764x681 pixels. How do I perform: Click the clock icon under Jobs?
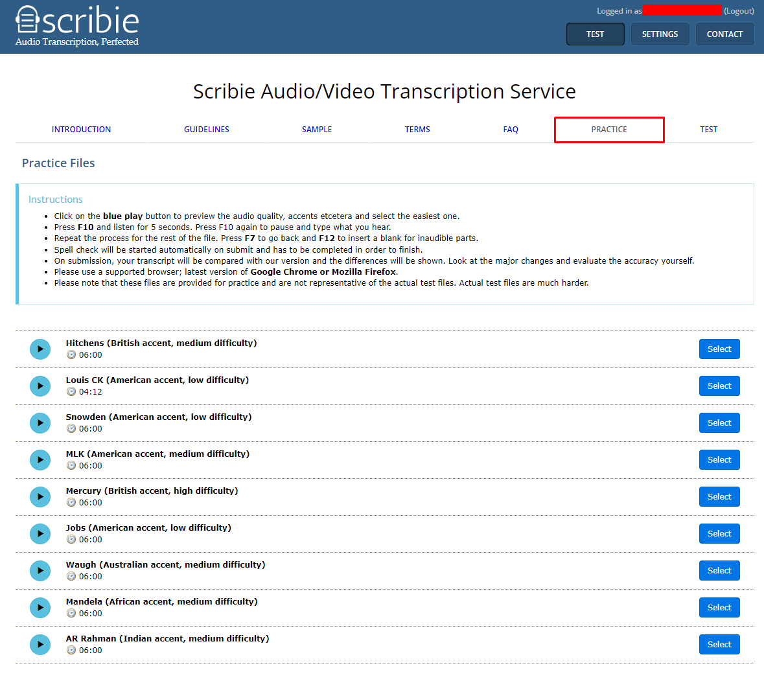coord(71,540)
